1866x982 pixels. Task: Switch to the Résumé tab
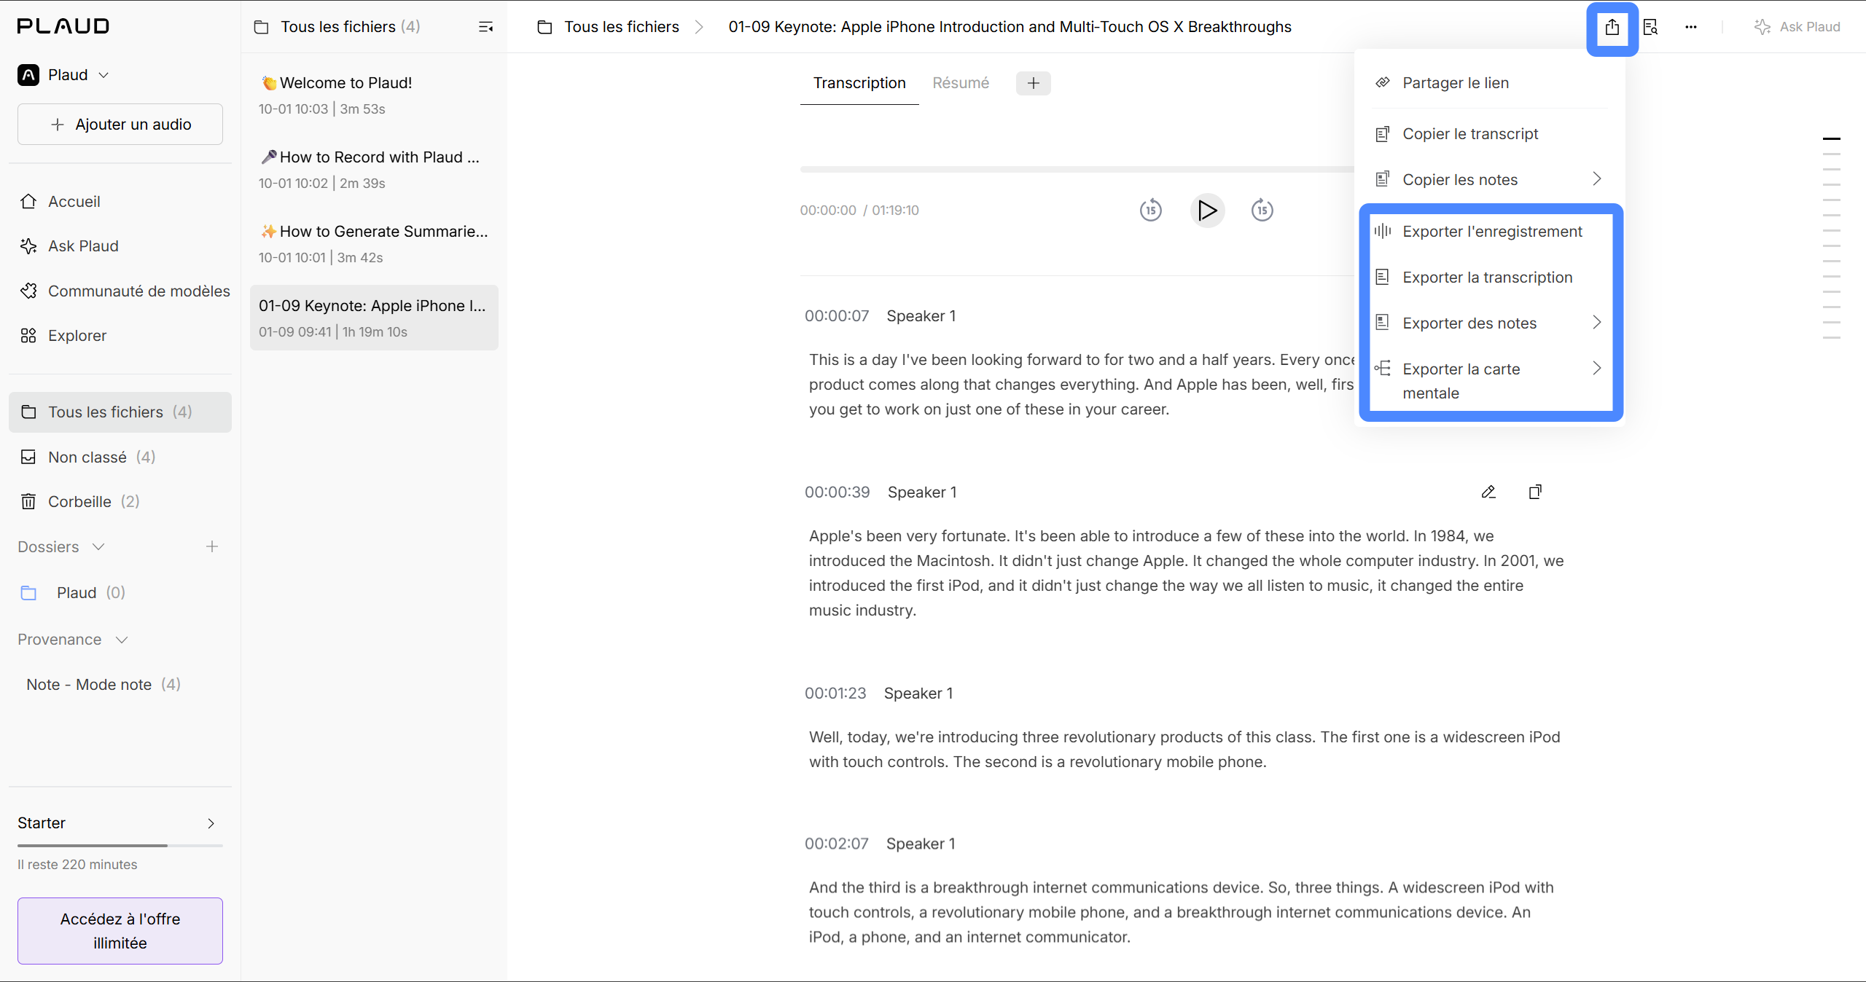point(961,83)
